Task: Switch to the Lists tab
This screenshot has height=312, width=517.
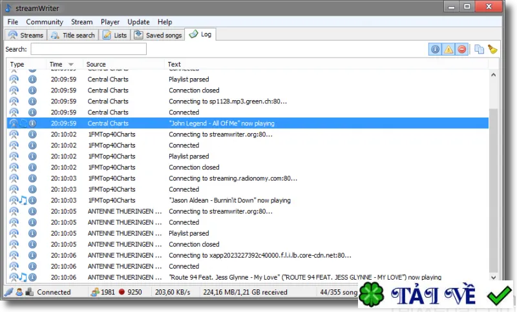Action: [x=115, y=35]
